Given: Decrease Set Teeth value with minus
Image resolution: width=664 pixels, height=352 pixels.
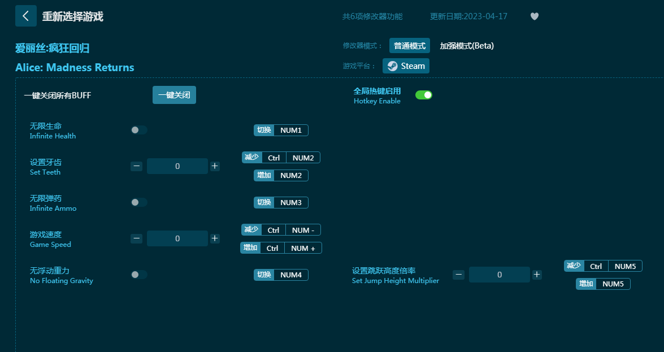Looking at the screenshot, I should 136,166.
